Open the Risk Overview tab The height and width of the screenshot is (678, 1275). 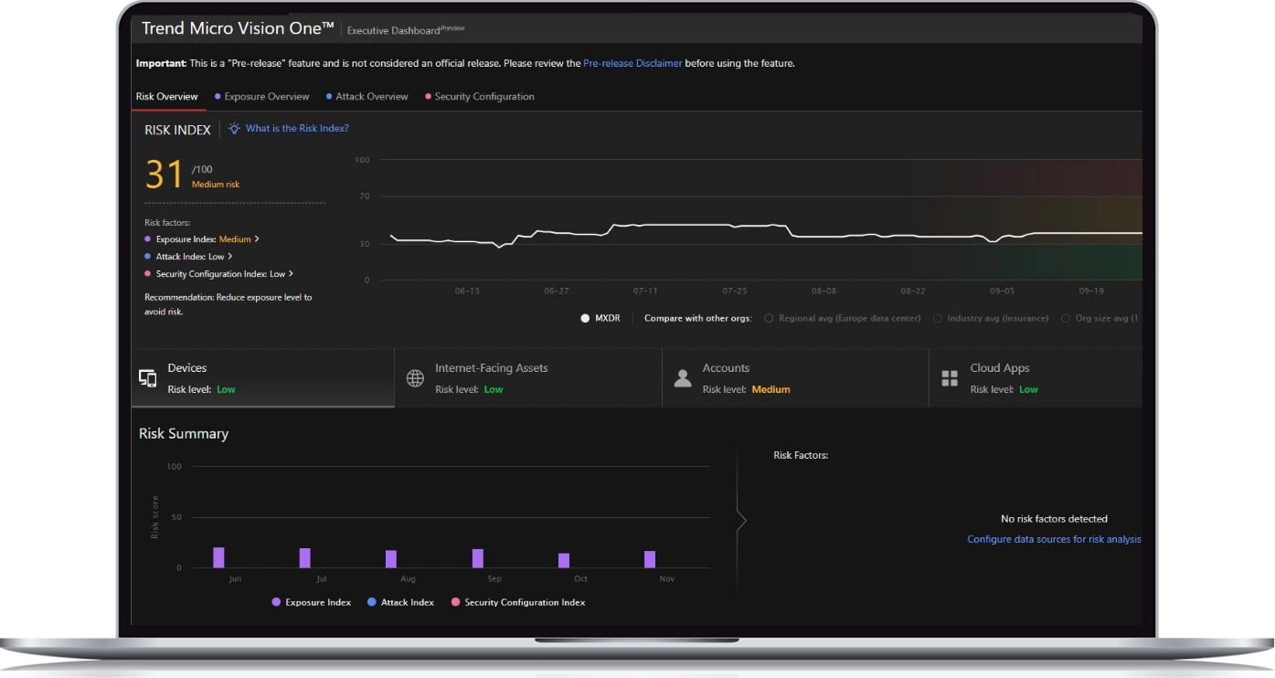coord(167,97)
